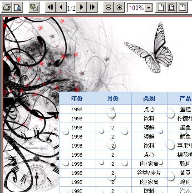Click month 2 in the 棉花糖 row

click(x=113, y=154)
